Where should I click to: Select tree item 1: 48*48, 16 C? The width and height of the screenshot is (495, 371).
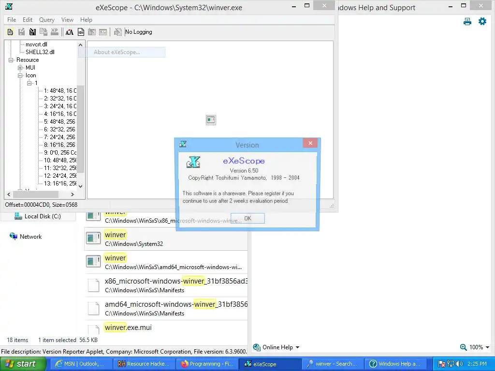60,91
